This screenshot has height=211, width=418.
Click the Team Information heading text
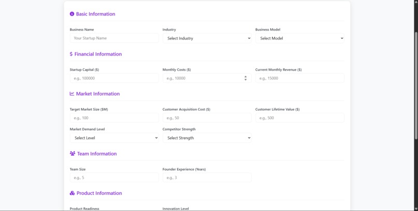[x=97, y=153]
